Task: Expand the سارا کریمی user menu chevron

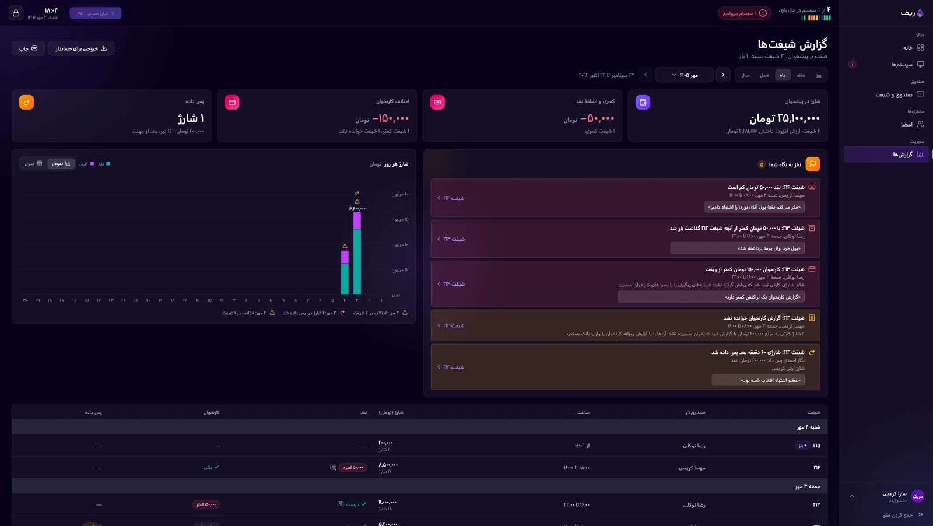Action: (x=852, y=496)
